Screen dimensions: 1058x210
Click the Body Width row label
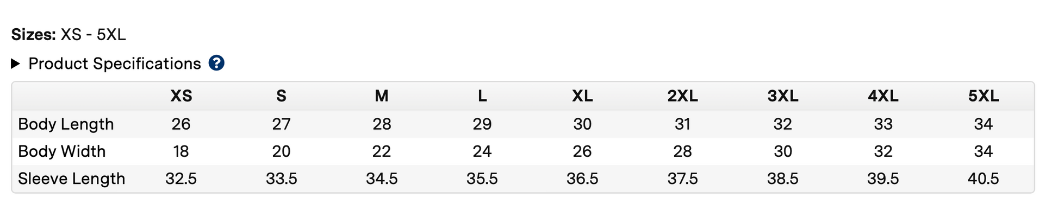[62, 151]
